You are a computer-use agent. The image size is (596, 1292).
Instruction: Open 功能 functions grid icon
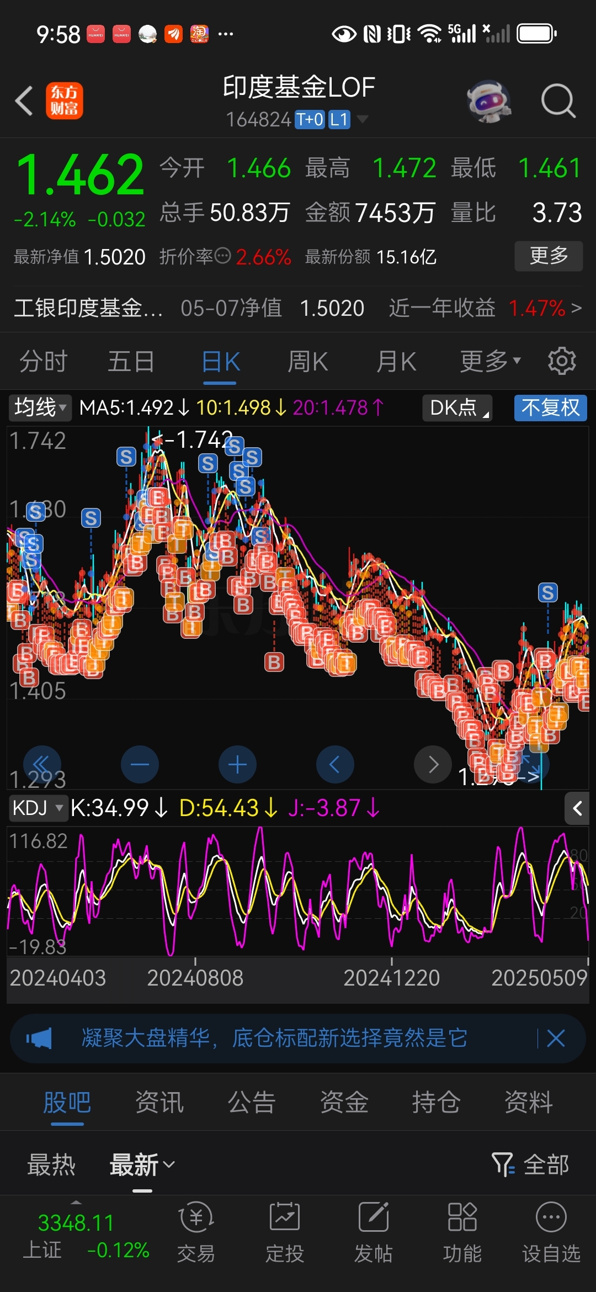point(462,1232)
